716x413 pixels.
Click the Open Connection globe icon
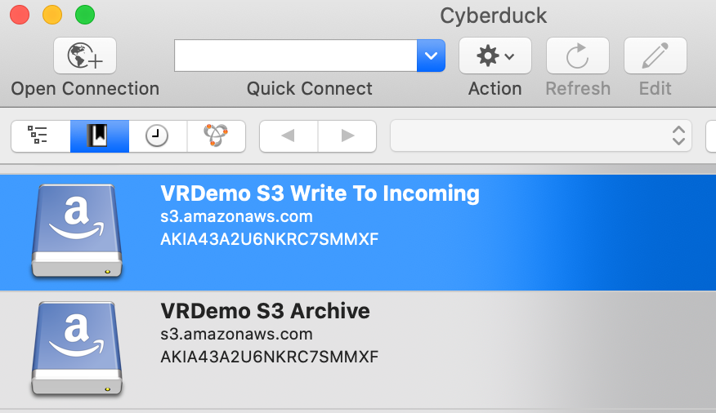(85, 56)
